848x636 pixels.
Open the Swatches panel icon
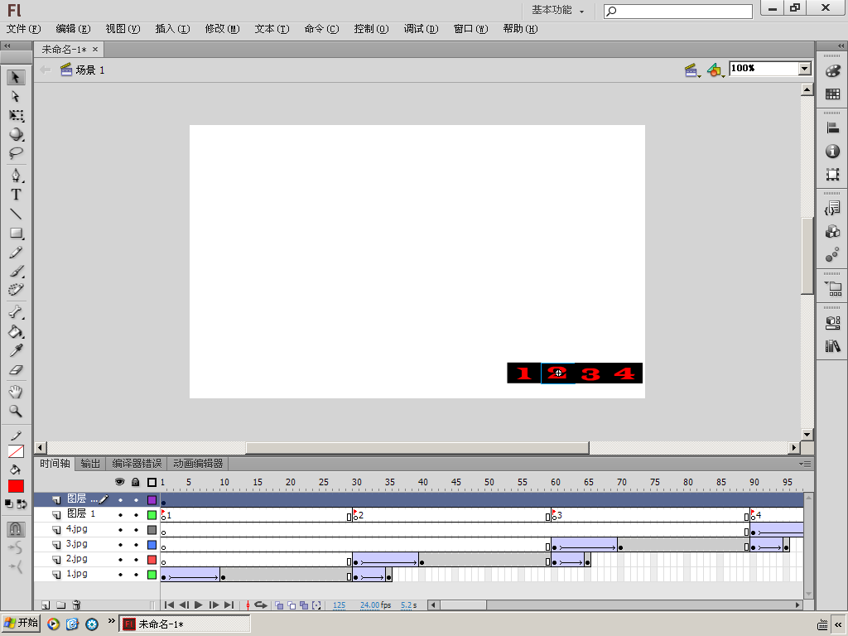(832, 94)
